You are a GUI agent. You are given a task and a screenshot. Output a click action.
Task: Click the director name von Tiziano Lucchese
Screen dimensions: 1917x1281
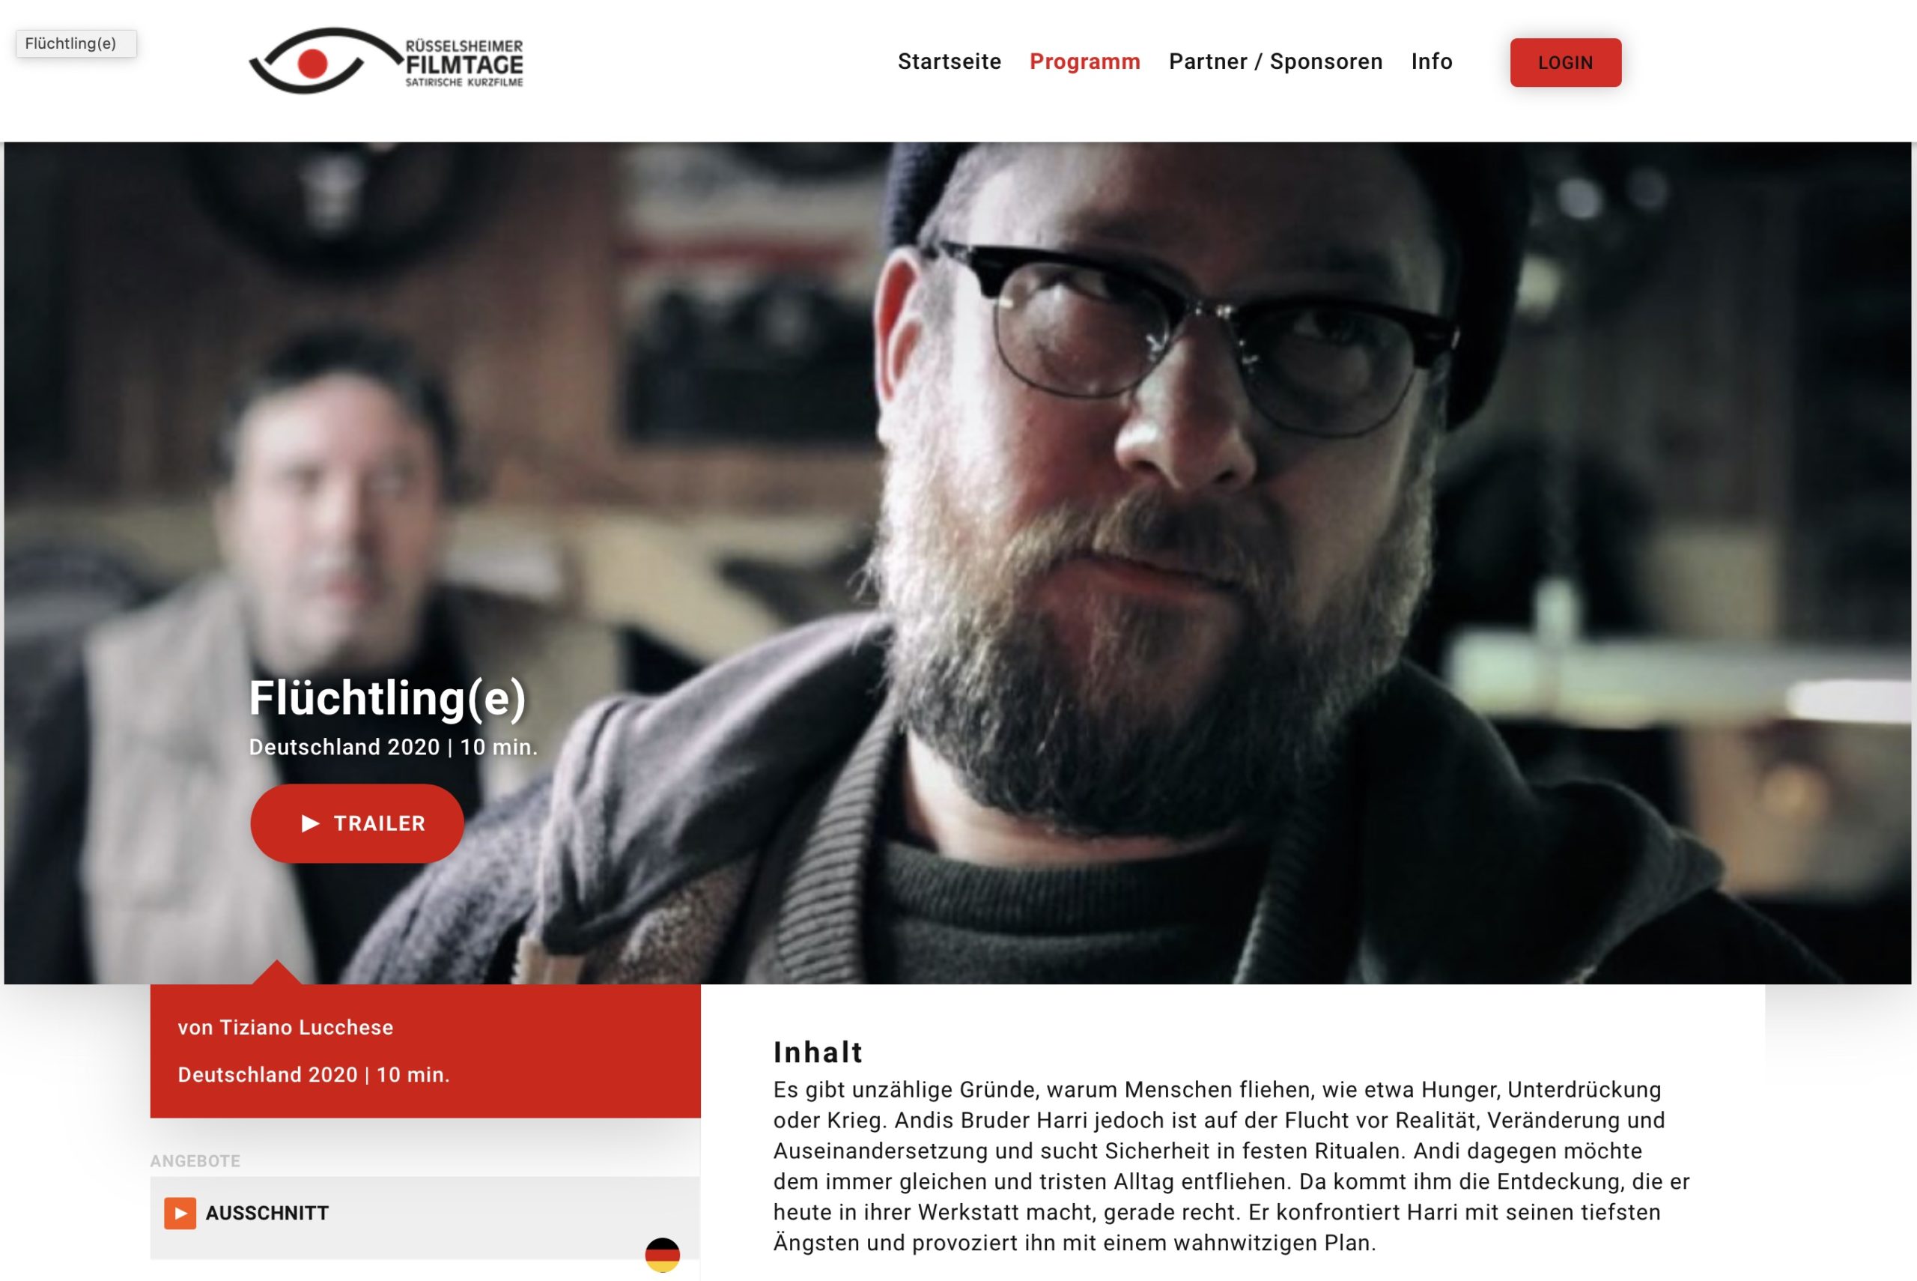286,1028
